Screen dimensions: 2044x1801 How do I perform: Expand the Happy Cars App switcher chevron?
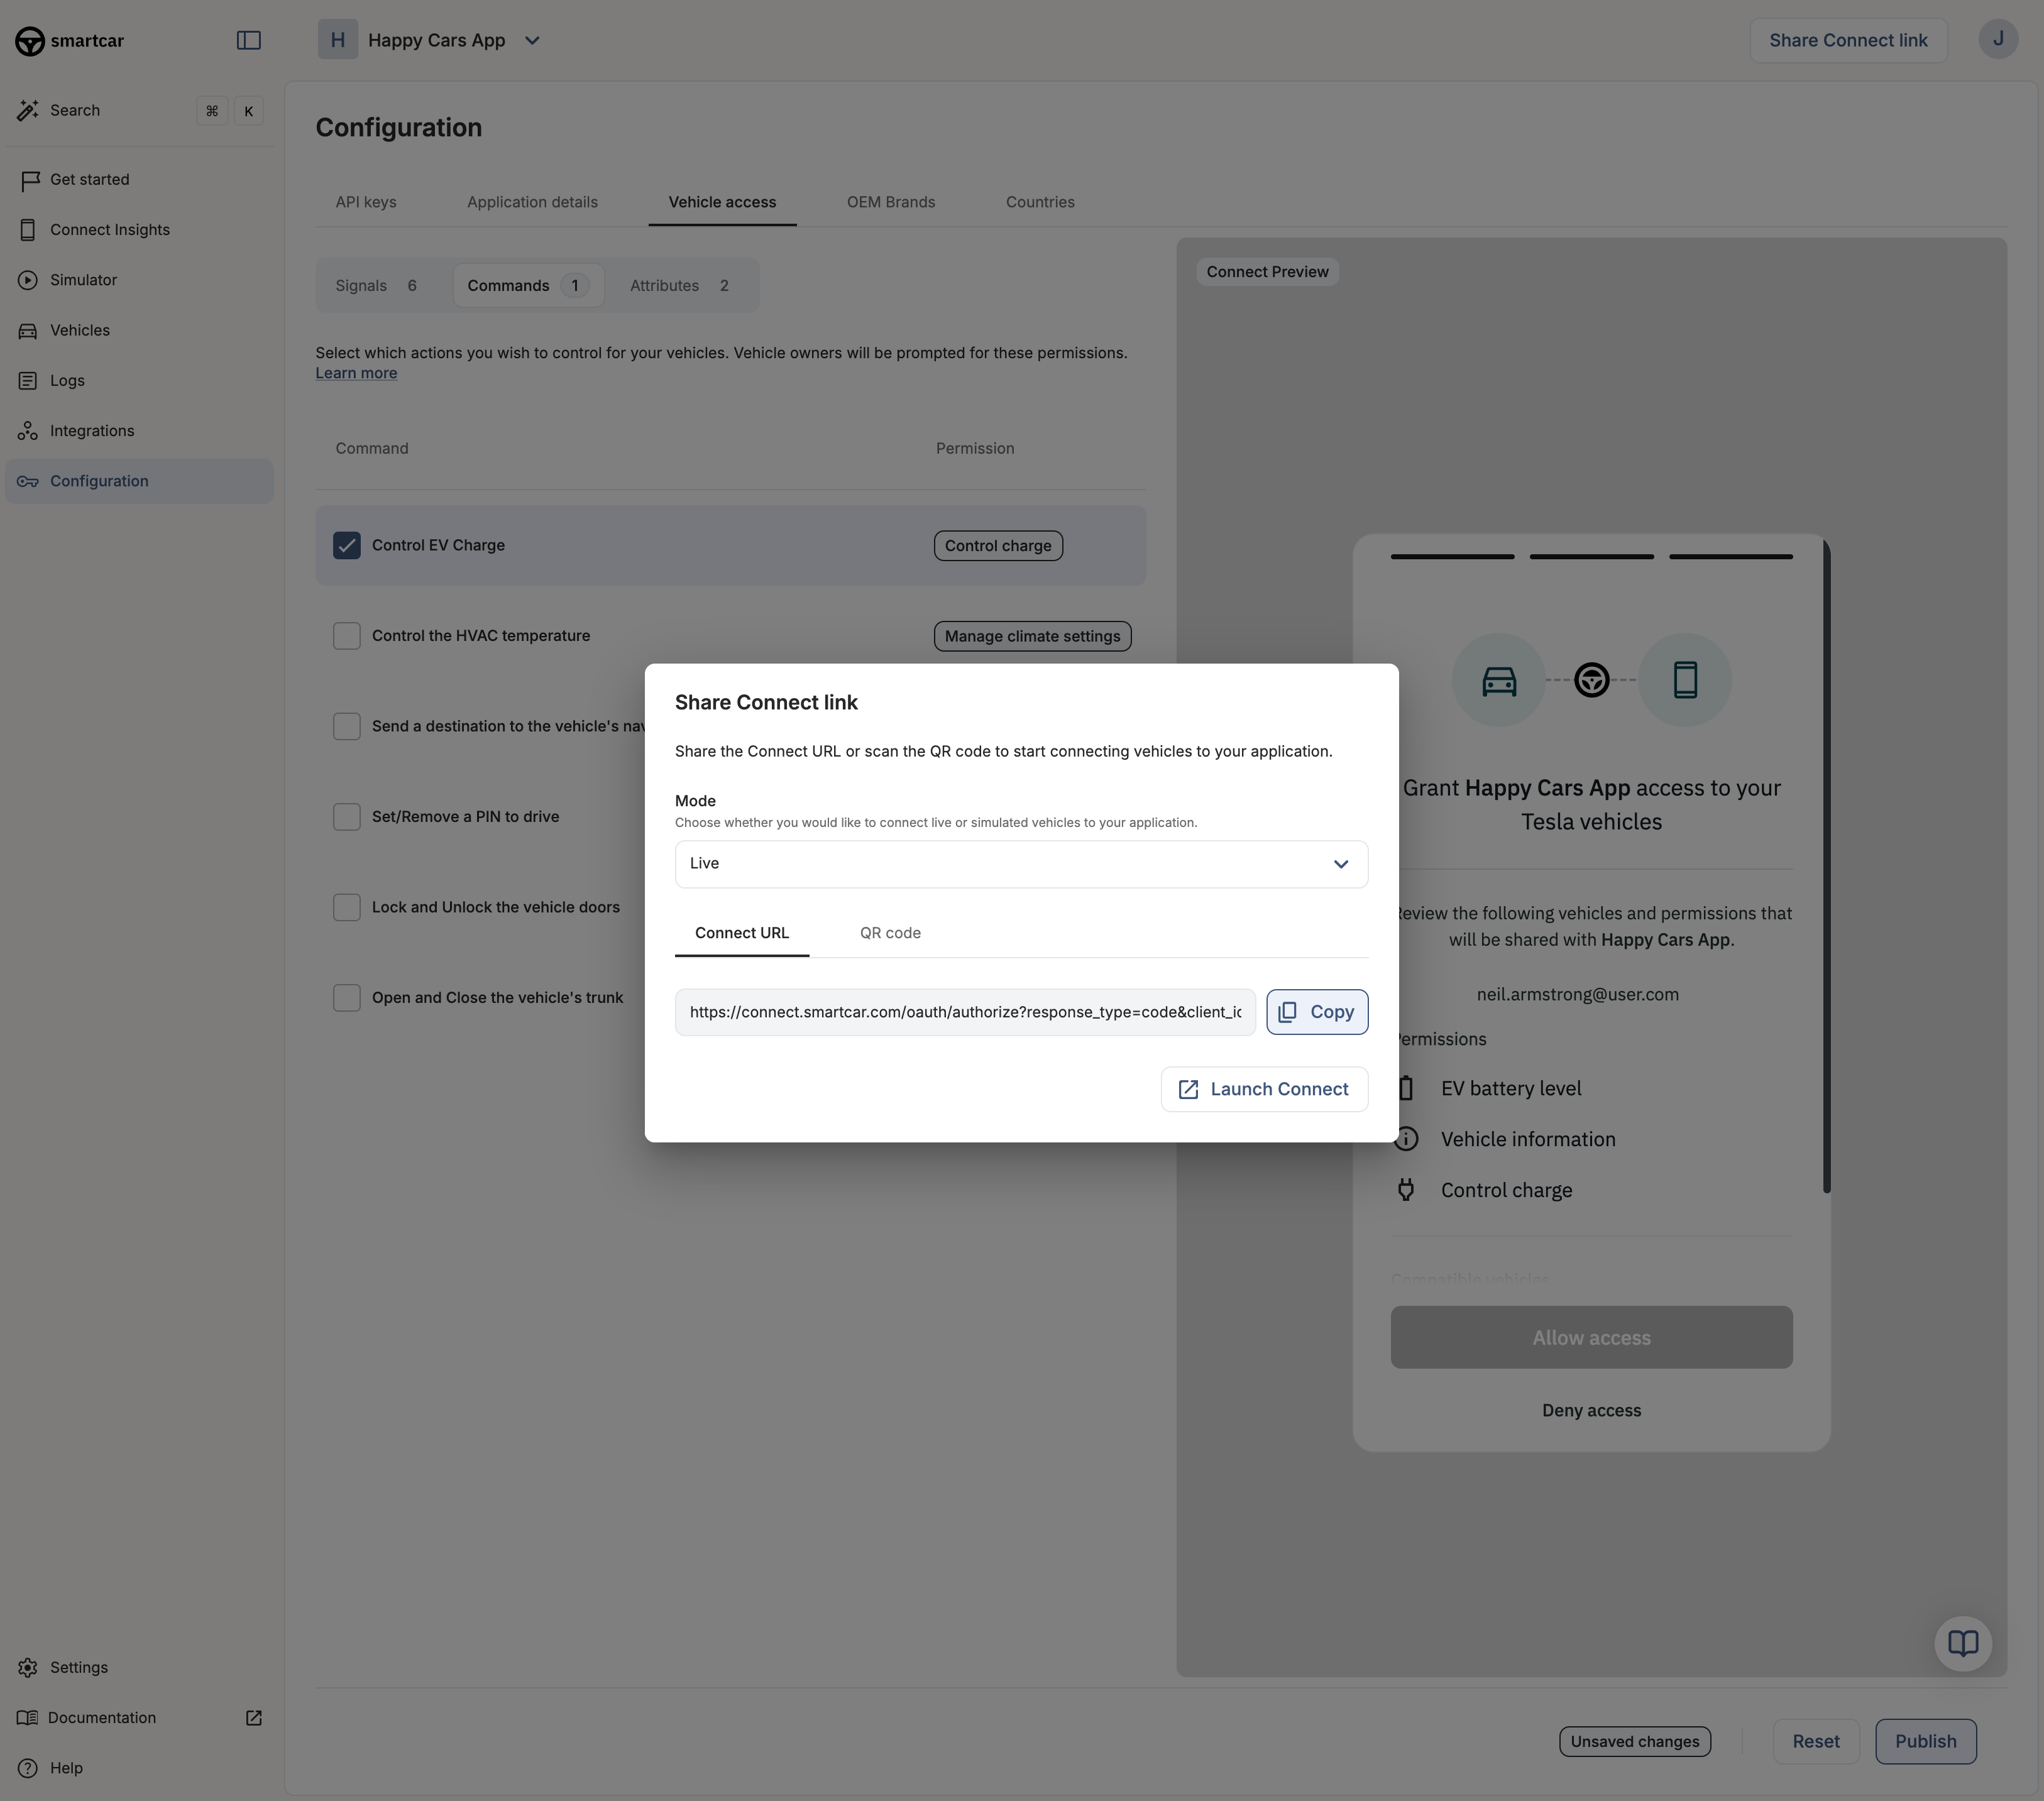click(532, 41)
